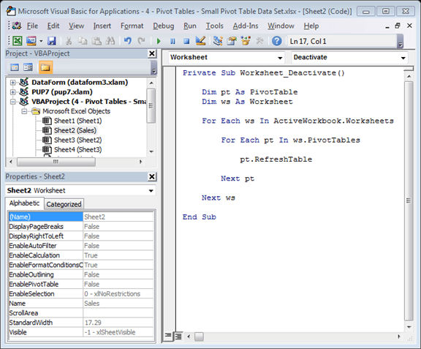Open the Add-Ins menu
The height and width of the screenshot is (349, 421).
(x=246, y=26)
